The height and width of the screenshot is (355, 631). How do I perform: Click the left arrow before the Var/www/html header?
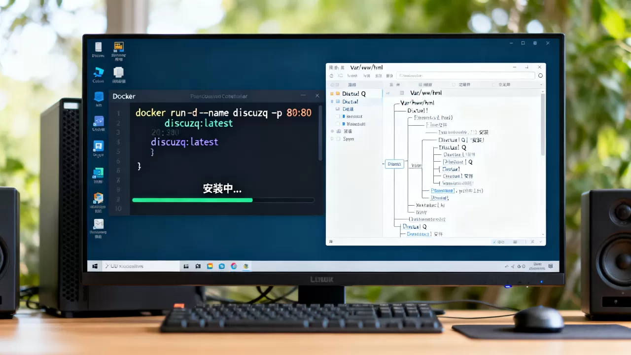pos(388,93)
